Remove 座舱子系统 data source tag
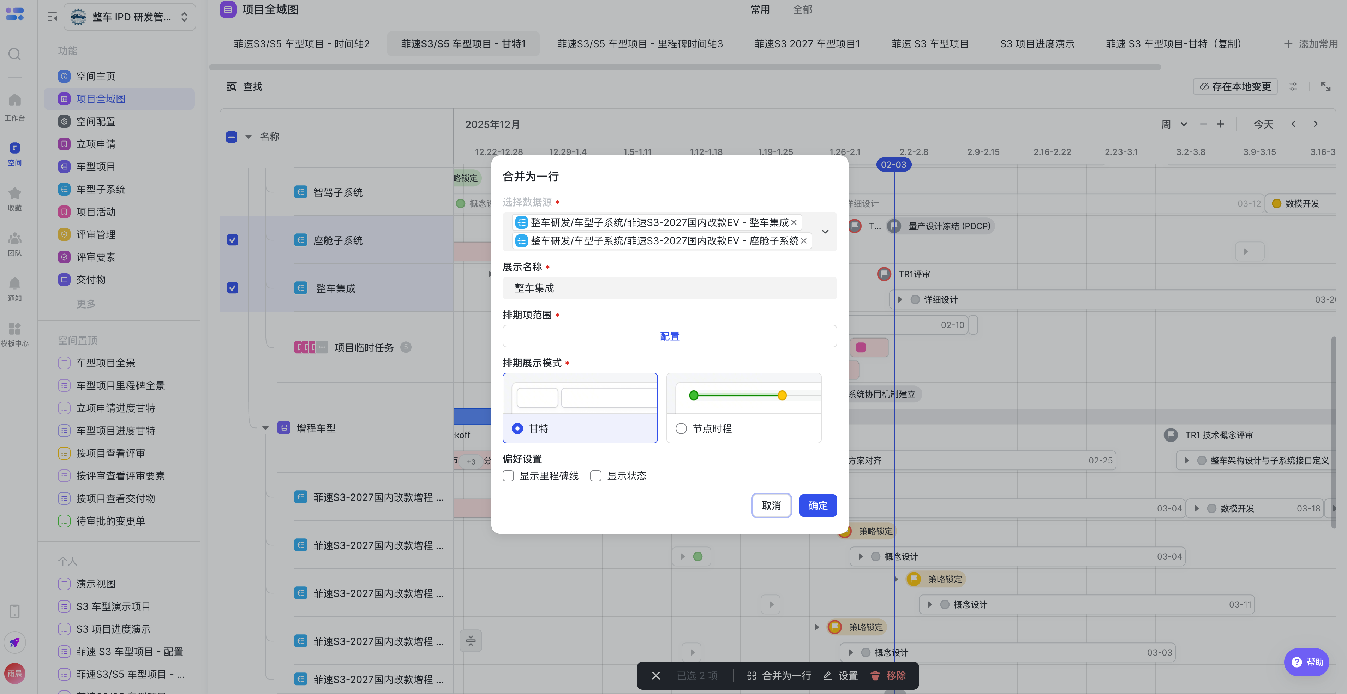 pyautogui.click(x=804, y=241)
